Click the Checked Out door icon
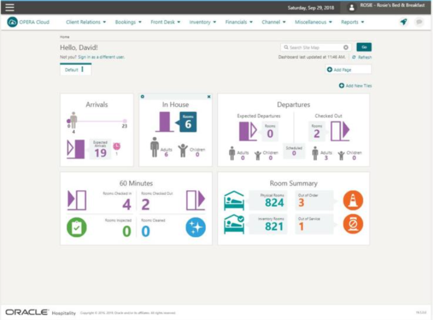 [x=340, y=131]
